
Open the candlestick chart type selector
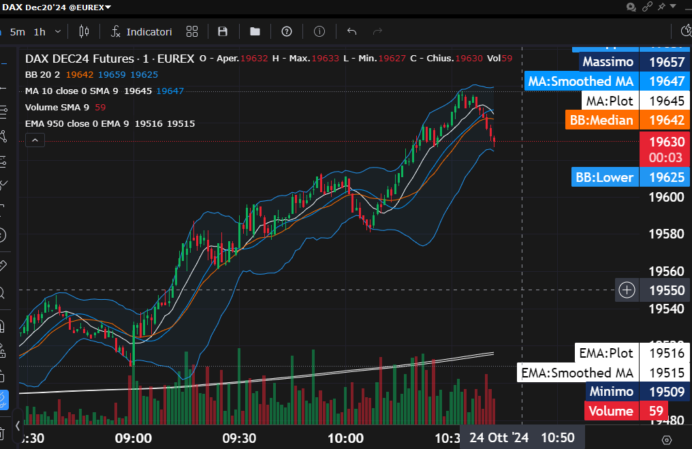point(84,31)
